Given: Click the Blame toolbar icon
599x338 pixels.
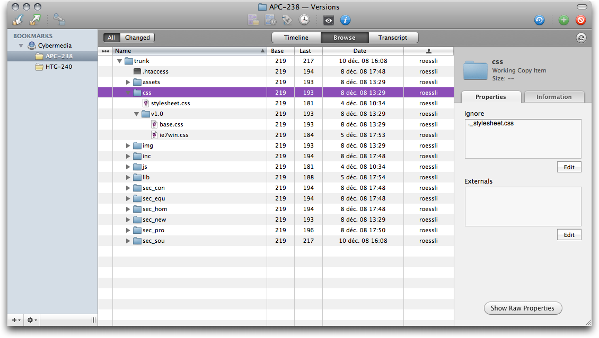Looking at the screenshot, I should click(287, 20).
